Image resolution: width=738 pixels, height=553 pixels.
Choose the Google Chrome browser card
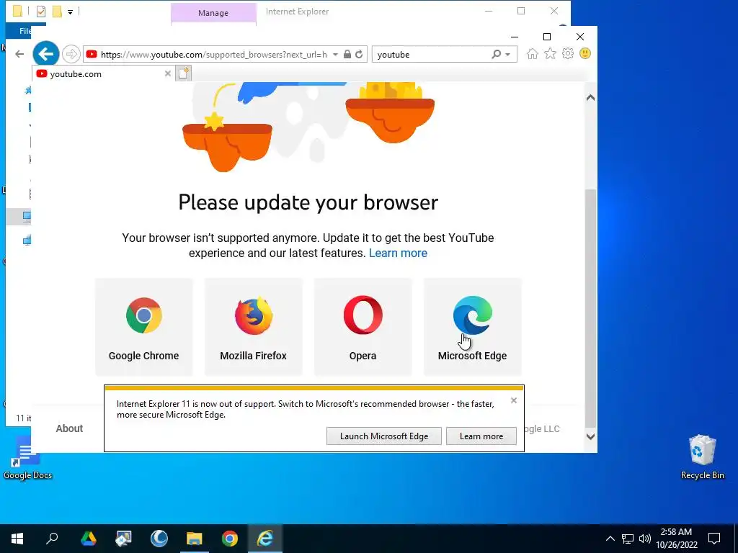(x=144, y=327)
